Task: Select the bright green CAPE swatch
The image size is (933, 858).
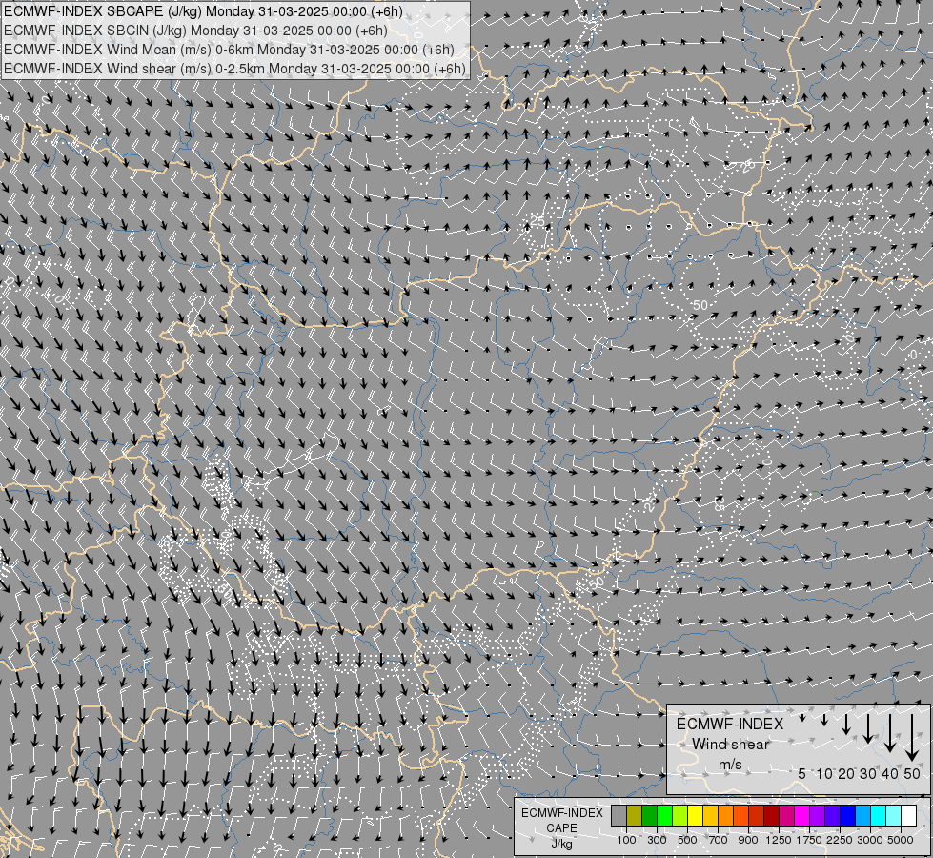Action: [x=665, y=815]
